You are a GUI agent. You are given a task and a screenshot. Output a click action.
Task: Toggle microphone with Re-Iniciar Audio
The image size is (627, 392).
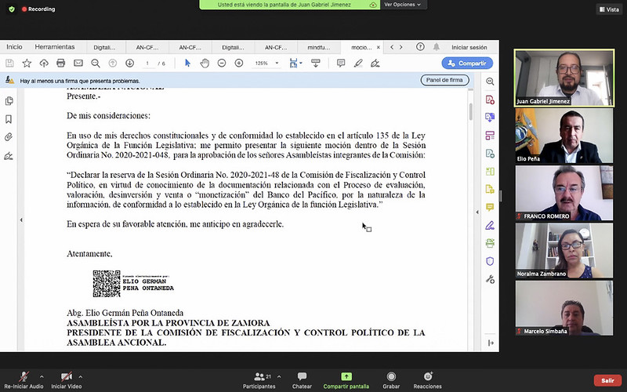24,380
